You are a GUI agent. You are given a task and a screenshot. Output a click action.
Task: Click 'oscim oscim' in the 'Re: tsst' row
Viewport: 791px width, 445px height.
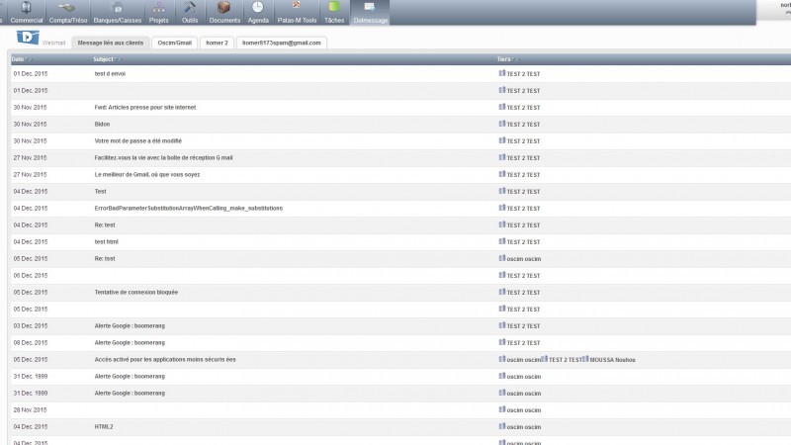pos(524,259)
